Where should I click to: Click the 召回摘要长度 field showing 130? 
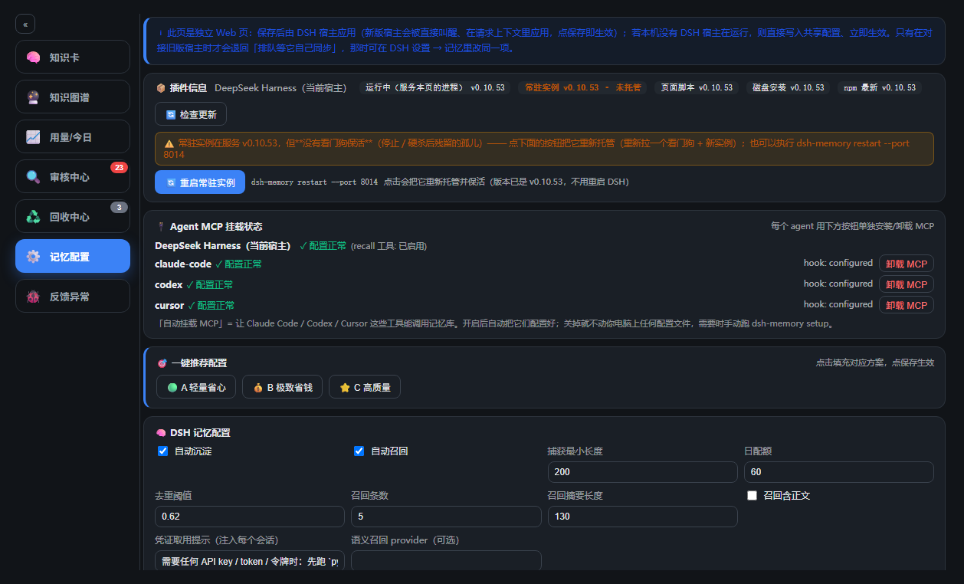click(x=642, y=517)
